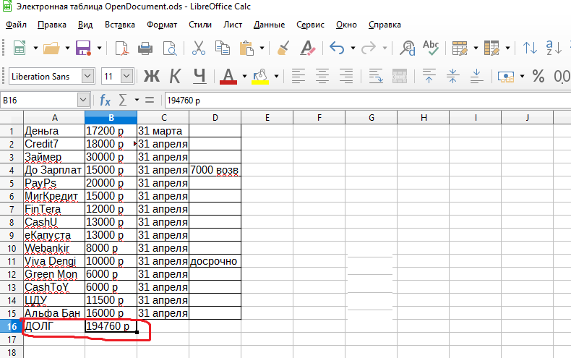Select cell with '7000 возв'
571x358 pixels.
coord(215,170)
